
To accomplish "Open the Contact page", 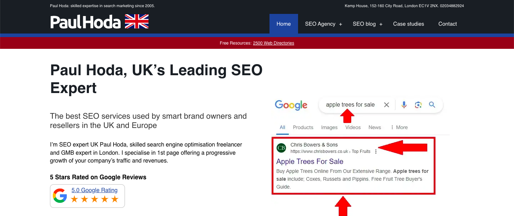I will 448,24.
